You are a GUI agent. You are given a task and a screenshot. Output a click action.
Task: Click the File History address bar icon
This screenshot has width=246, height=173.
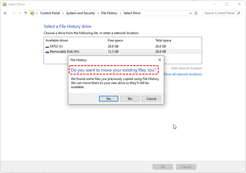point(32,13)
